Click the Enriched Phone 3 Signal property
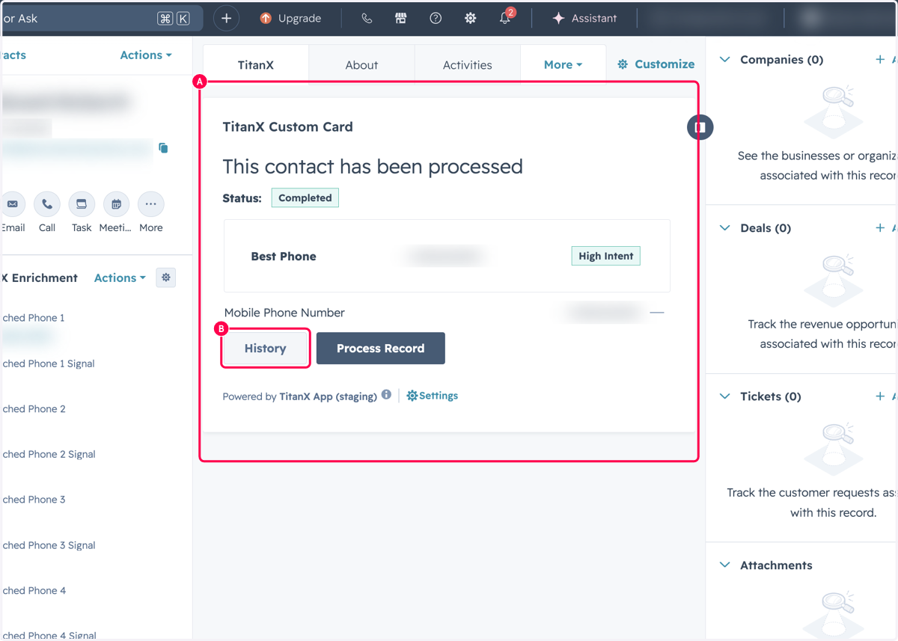This screenshot has height=641, width=898. point(48,545)
